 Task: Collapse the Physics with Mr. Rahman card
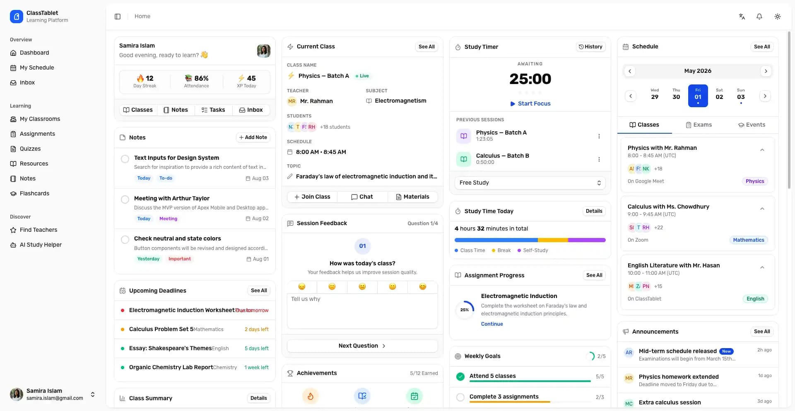(x=763, y=149)
